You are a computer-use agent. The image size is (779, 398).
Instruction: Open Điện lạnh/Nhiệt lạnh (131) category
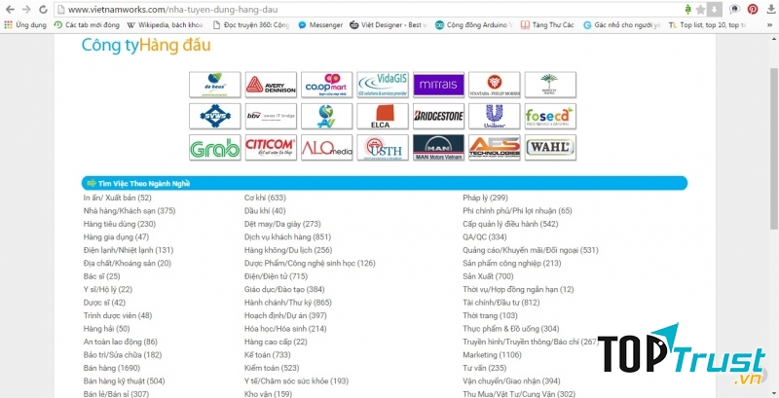pyautogui.click(x=129, y=250)
